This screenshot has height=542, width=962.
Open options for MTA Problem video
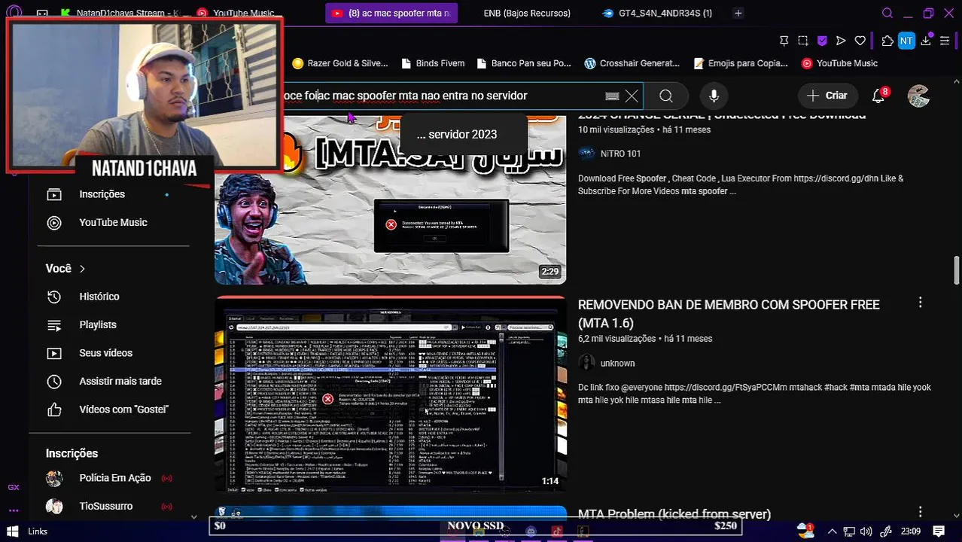[920, 512]
